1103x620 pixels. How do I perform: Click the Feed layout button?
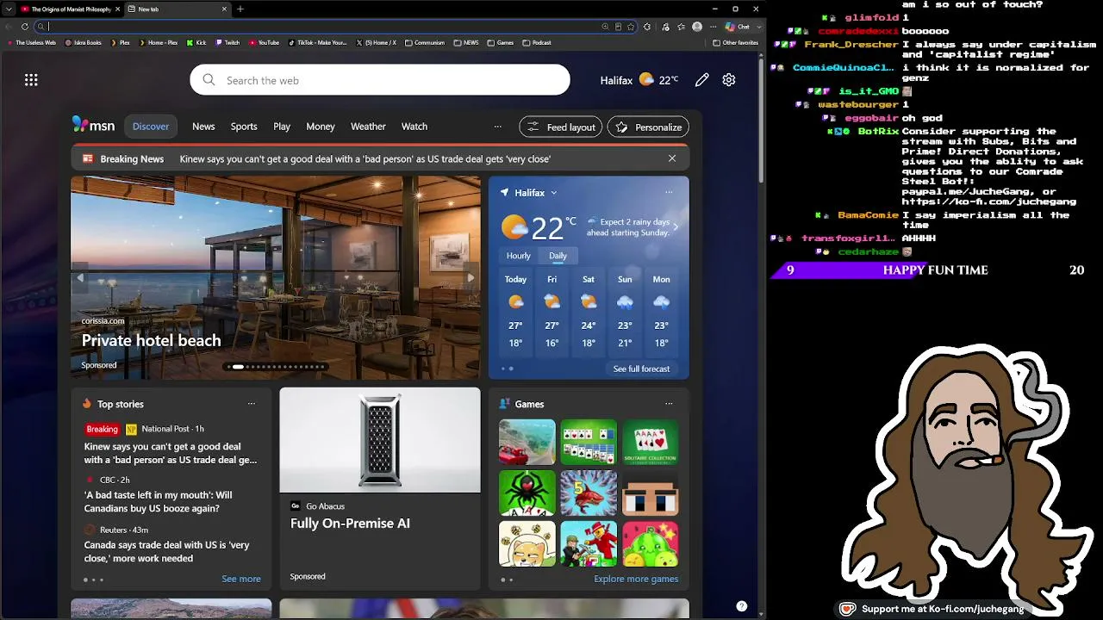click(x=560, y=127)
